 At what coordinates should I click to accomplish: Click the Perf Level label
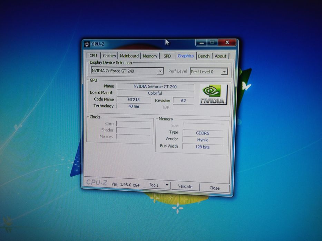(x=178, y=71)
